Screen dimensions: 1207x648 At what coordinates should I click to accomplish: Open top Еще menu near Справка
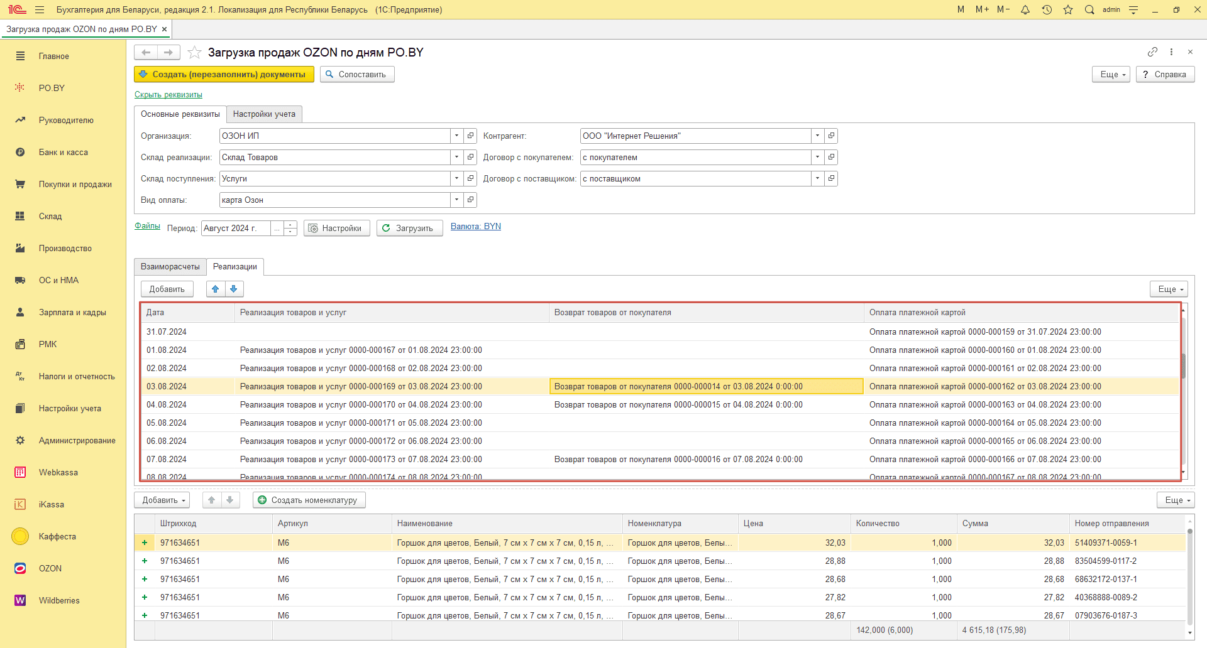(1111, 74)
